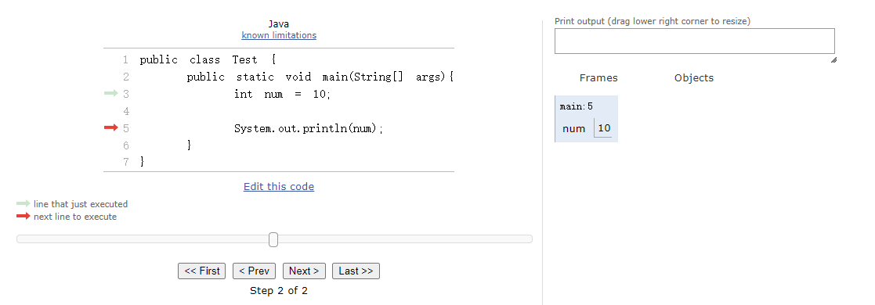Click inside the Print output text box
The height and width of the screenshot is (305, 875).
click(x=695, y=41)
